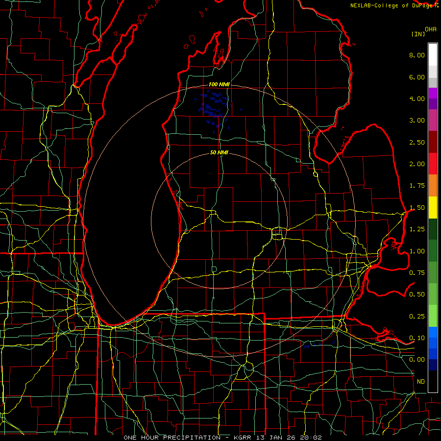The image size is (441, 441).
Task: Select the 1.50 legend value
Action: (x=417, y=208)
